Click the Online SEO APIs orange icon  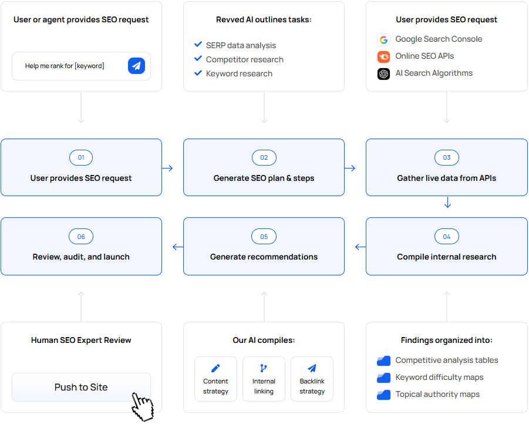pyautogui.click(x=383, y=57)
